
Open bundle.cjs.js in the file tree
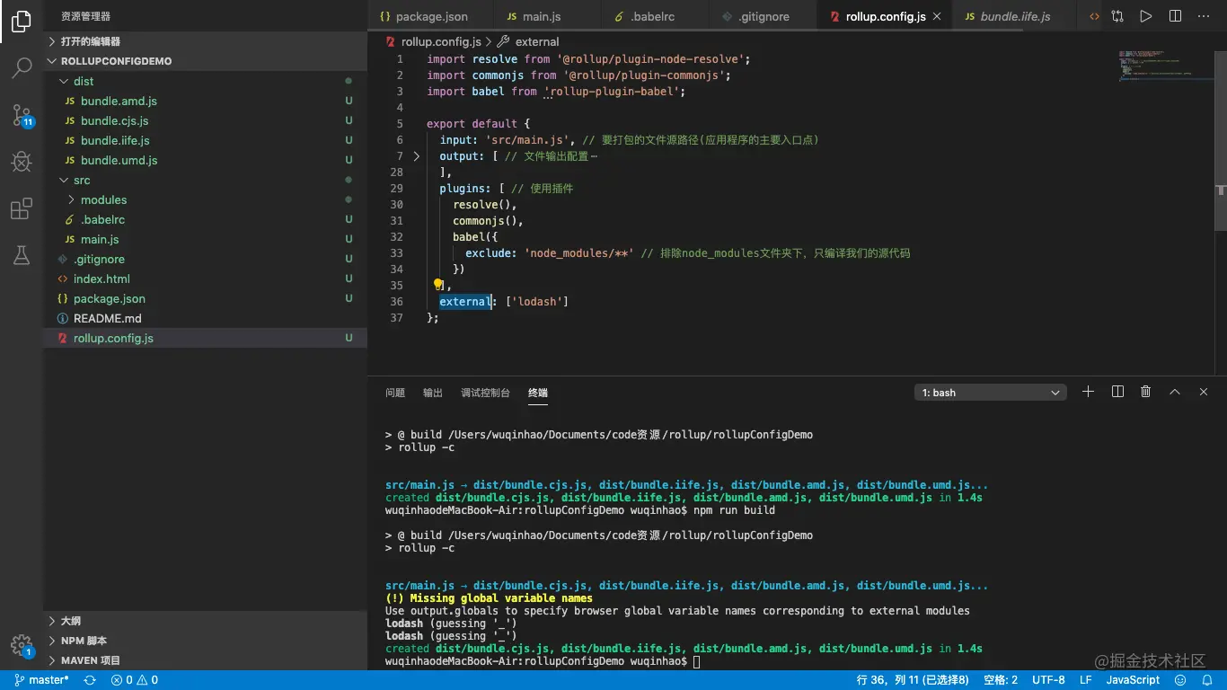[x=205, y=120]
